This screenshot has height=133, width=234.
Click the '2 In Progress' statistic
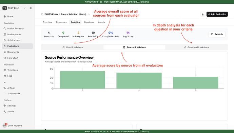coord(78,35)
